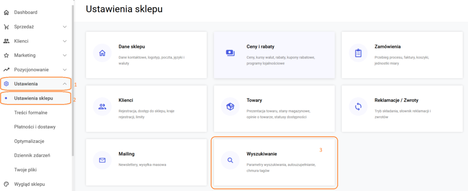The image size is (468, 191).
Task: Expand the Pozycjonowanie section chevron
Action: (64, 69)
